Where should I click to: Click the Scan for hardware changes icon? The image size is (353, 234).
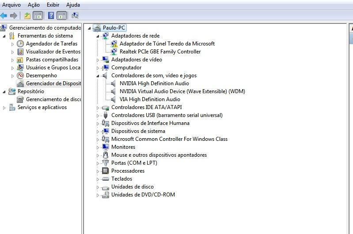click(75, 15)
